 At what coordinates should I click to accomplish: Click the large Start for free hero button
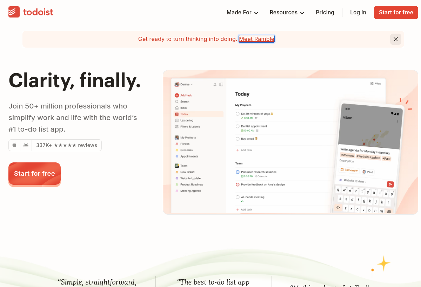coord(34,174)
